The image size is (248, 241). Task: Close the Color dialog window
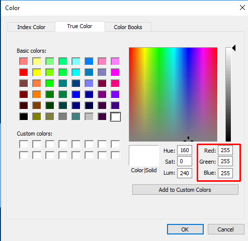[242, 8]
